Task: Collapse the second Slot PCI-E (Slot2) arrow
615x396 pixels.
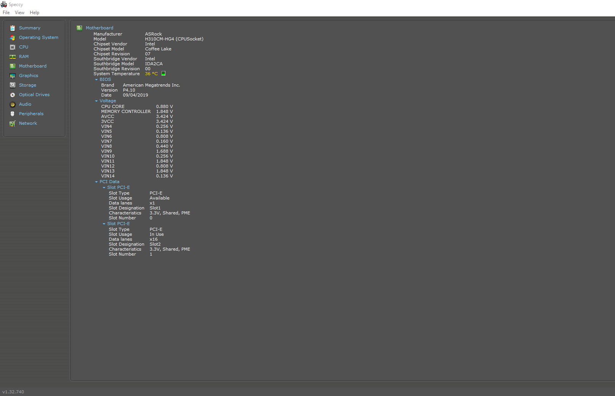Action: coord(104,224)
